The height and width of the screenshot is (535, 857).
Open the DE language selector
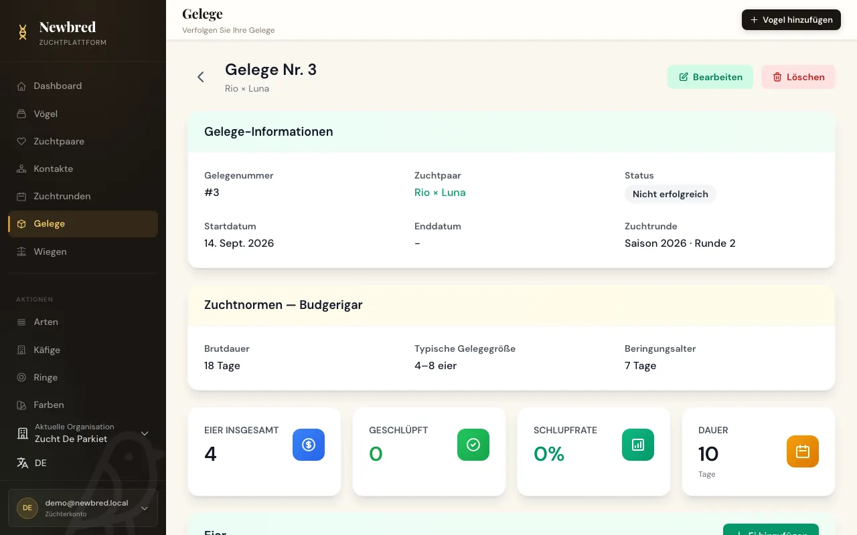pyautogui.click(x=83, y=463)
